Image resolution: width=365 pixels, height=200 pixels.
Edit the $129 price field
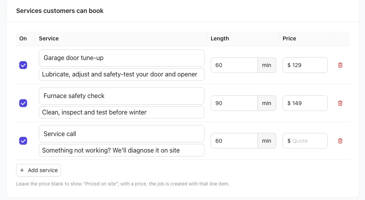[x=305, y=65]
